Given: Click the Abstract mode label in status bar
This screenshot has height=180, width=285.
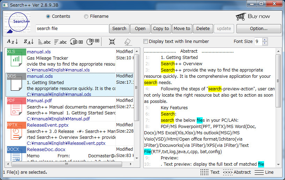Looking at the screenshot, I should tap(242, 172).
